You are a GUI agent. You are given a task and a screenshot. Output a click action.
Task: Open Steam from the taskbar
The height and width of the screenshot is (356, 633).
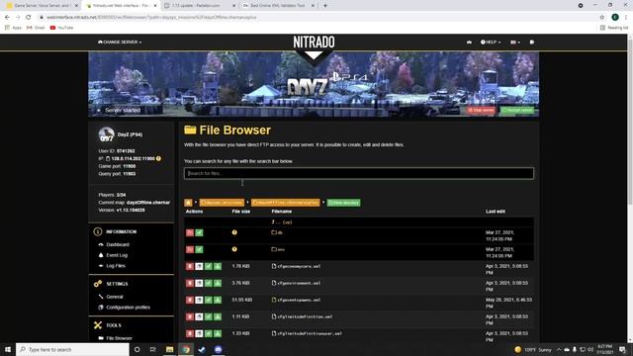pos(202,349)
